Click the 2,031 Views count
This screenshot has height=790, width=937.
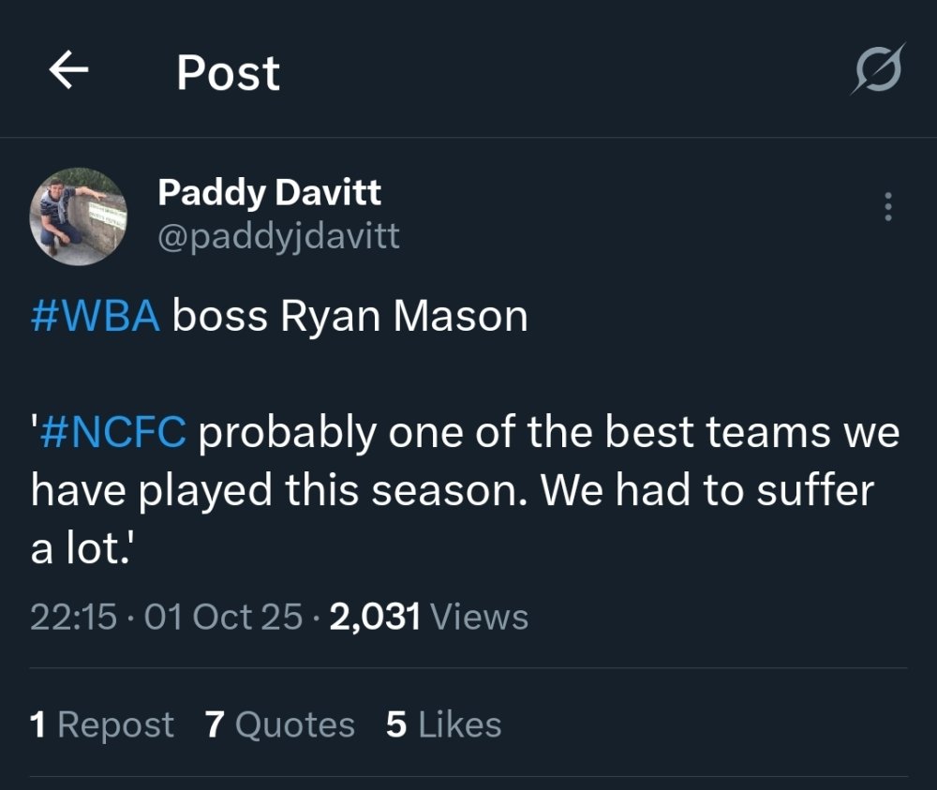point(429,617)
